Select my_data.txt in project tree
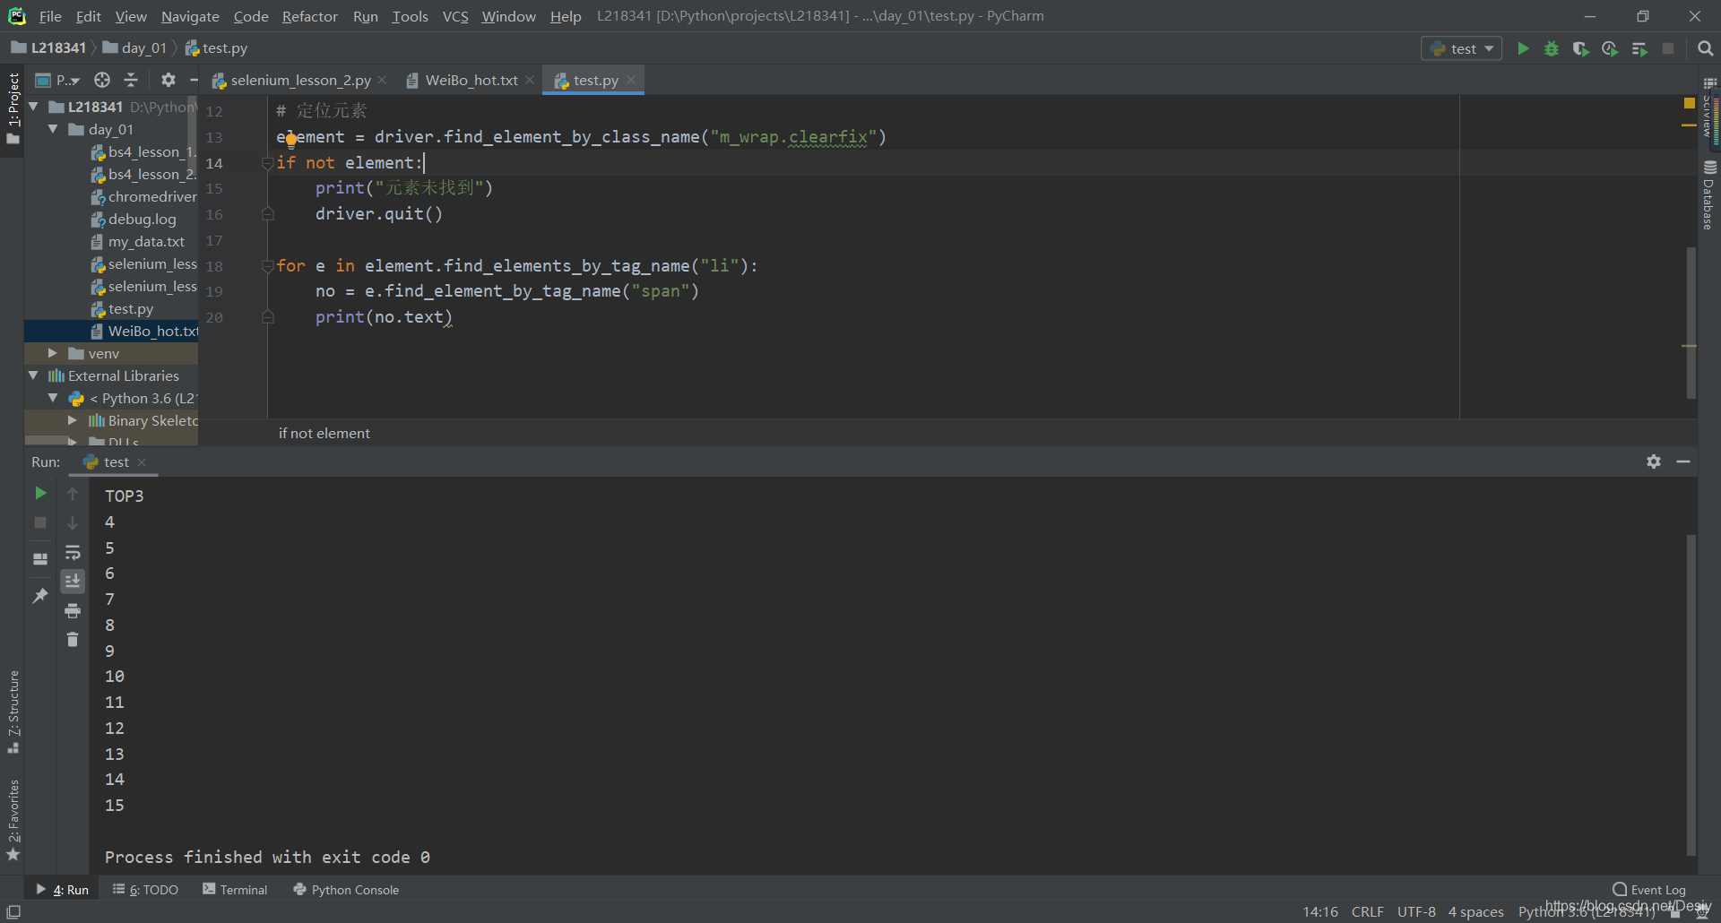The width and height of the screenshot is (1721, 923). coord(146,242)
